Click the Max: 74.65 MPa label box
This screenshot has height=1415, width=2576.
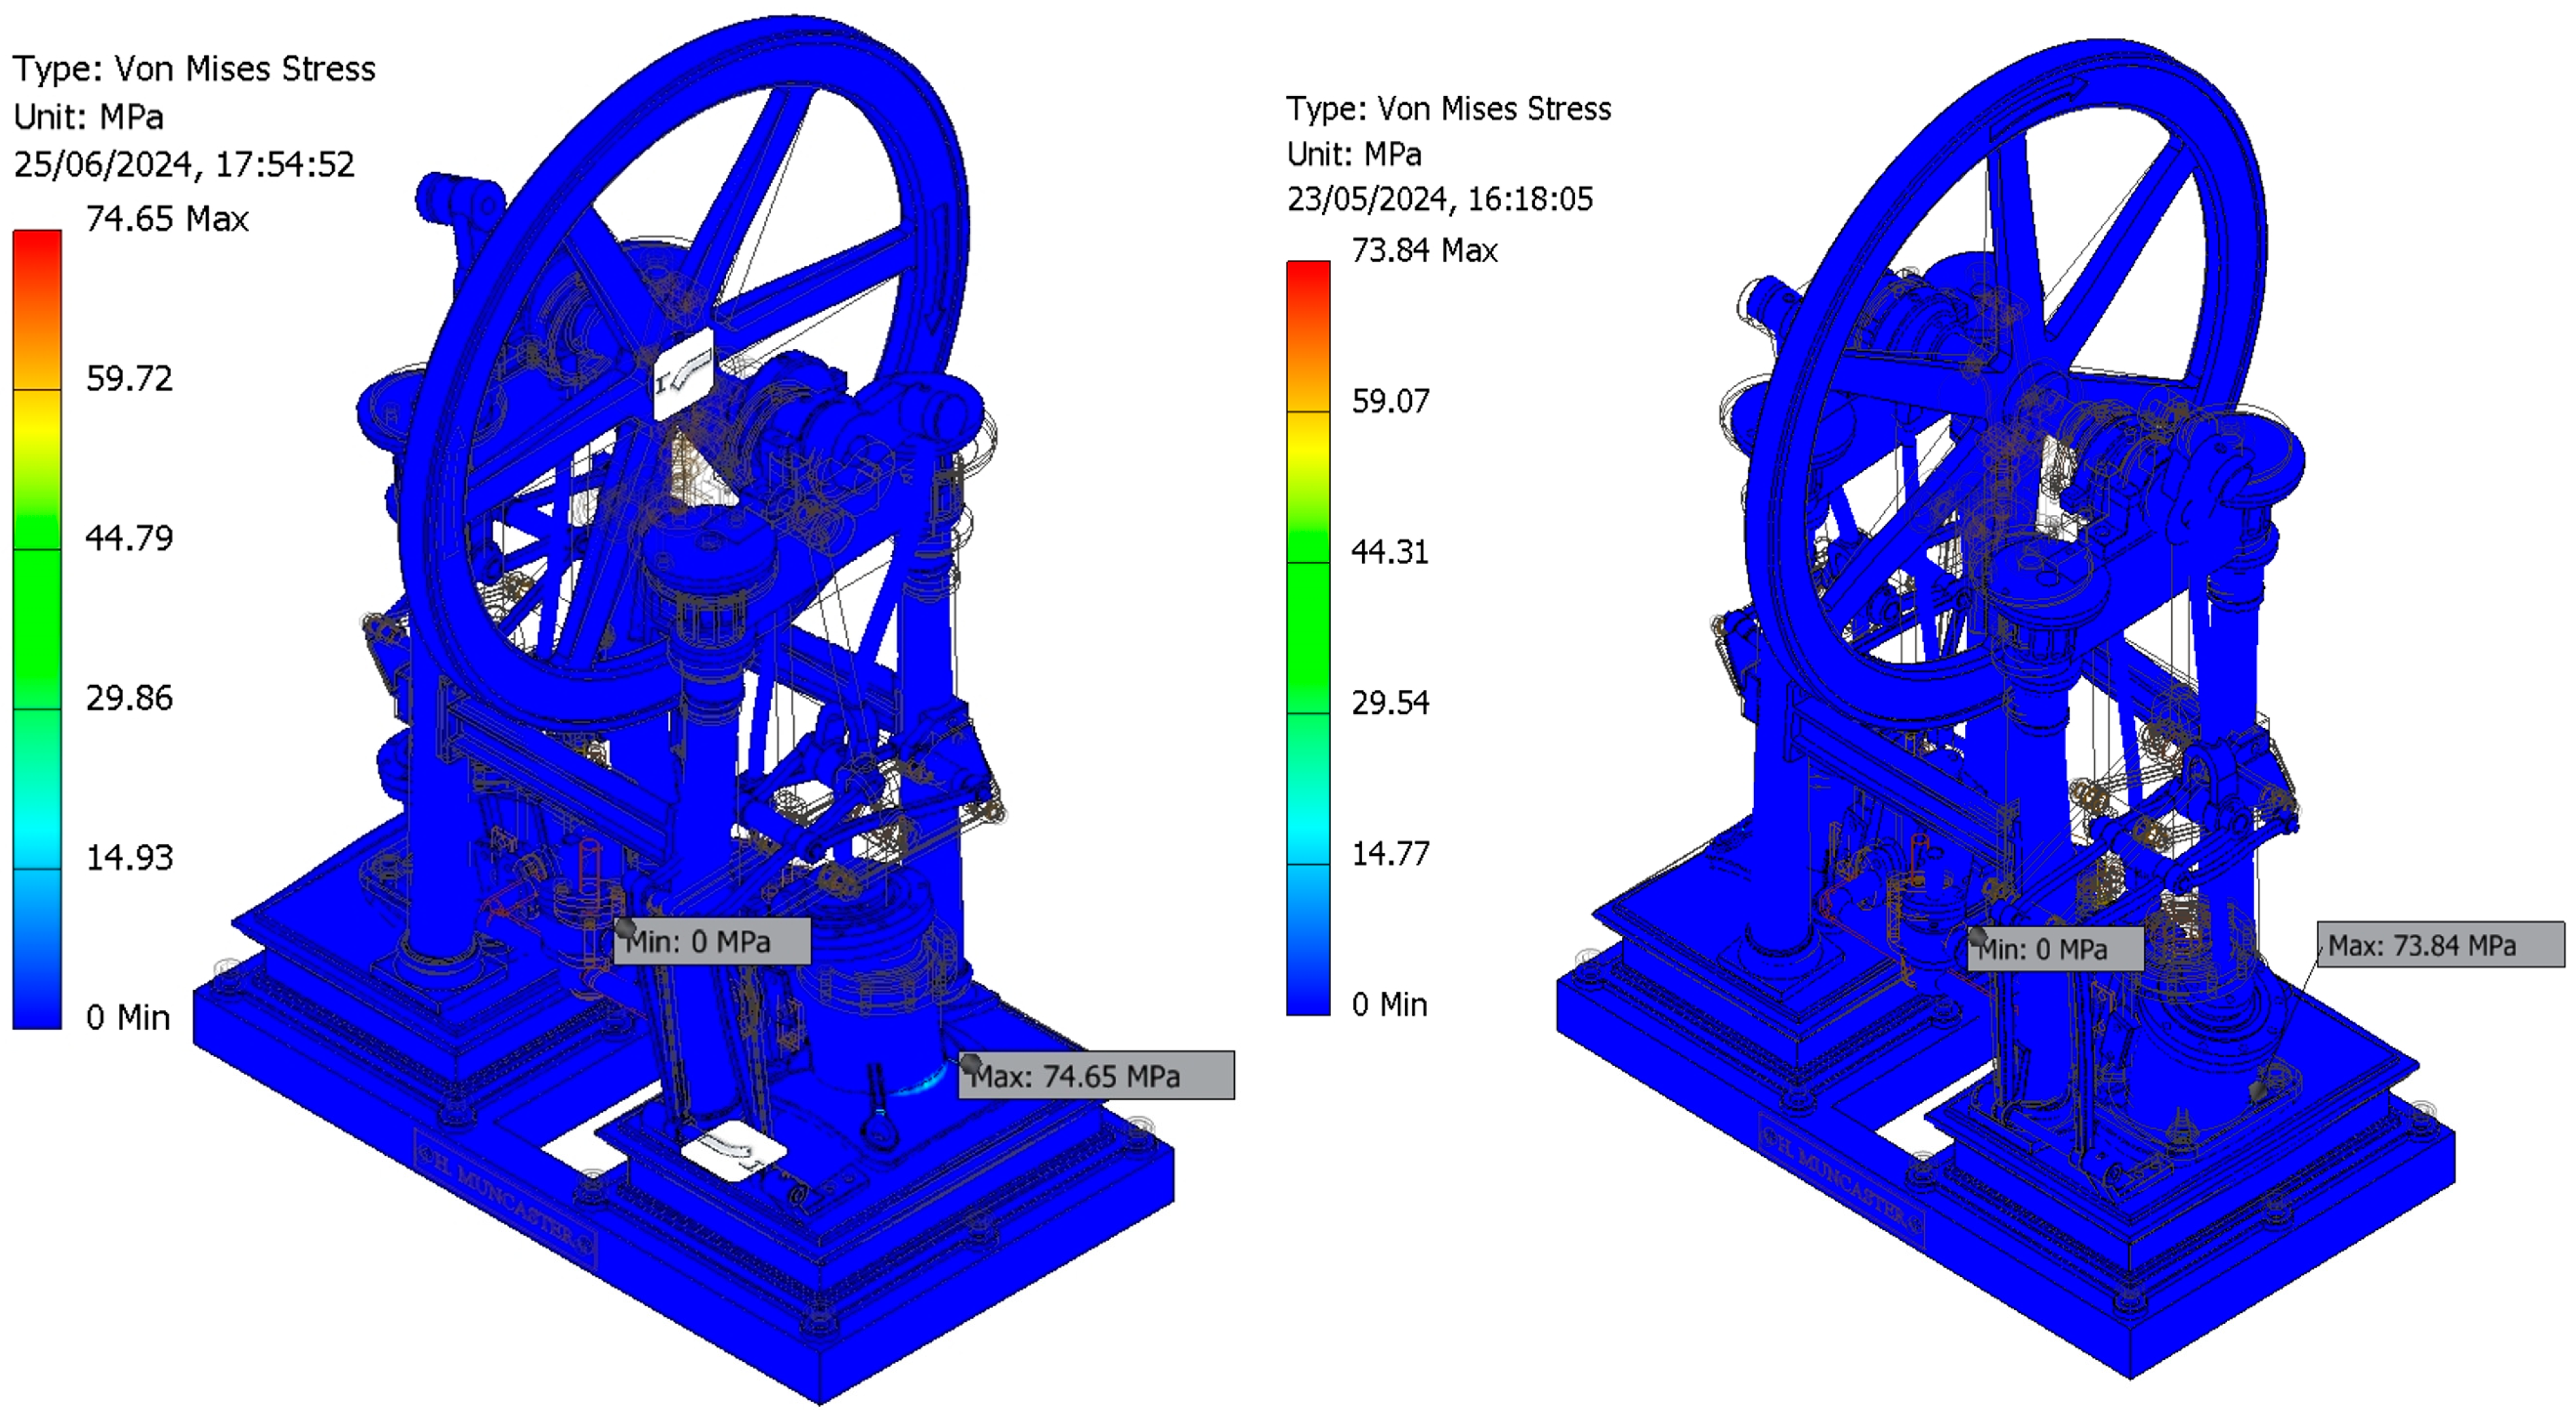point(1096,1076)
